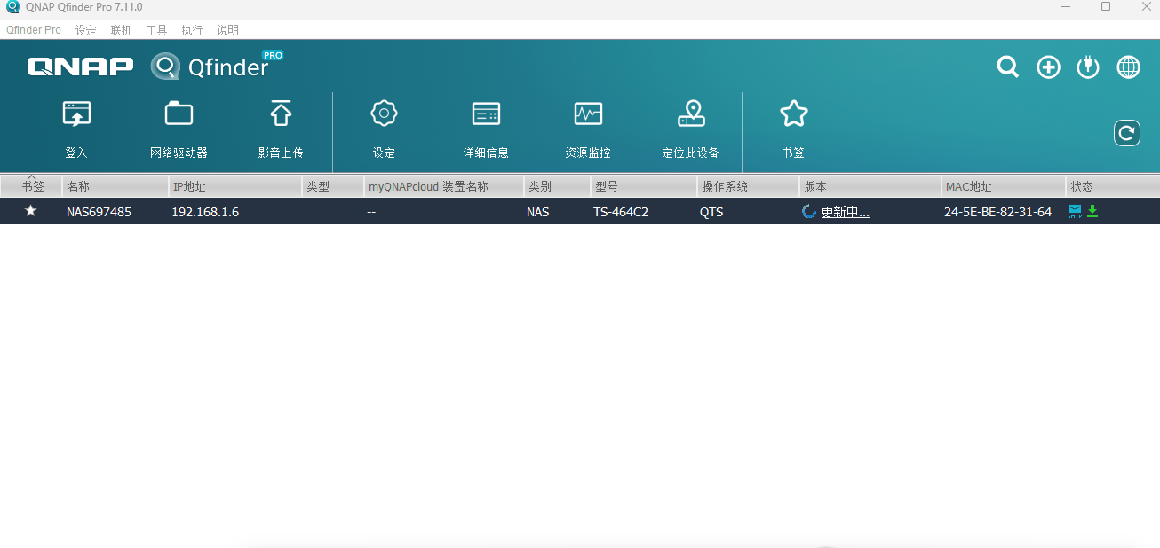Sort by IP地址 column header

235,186
